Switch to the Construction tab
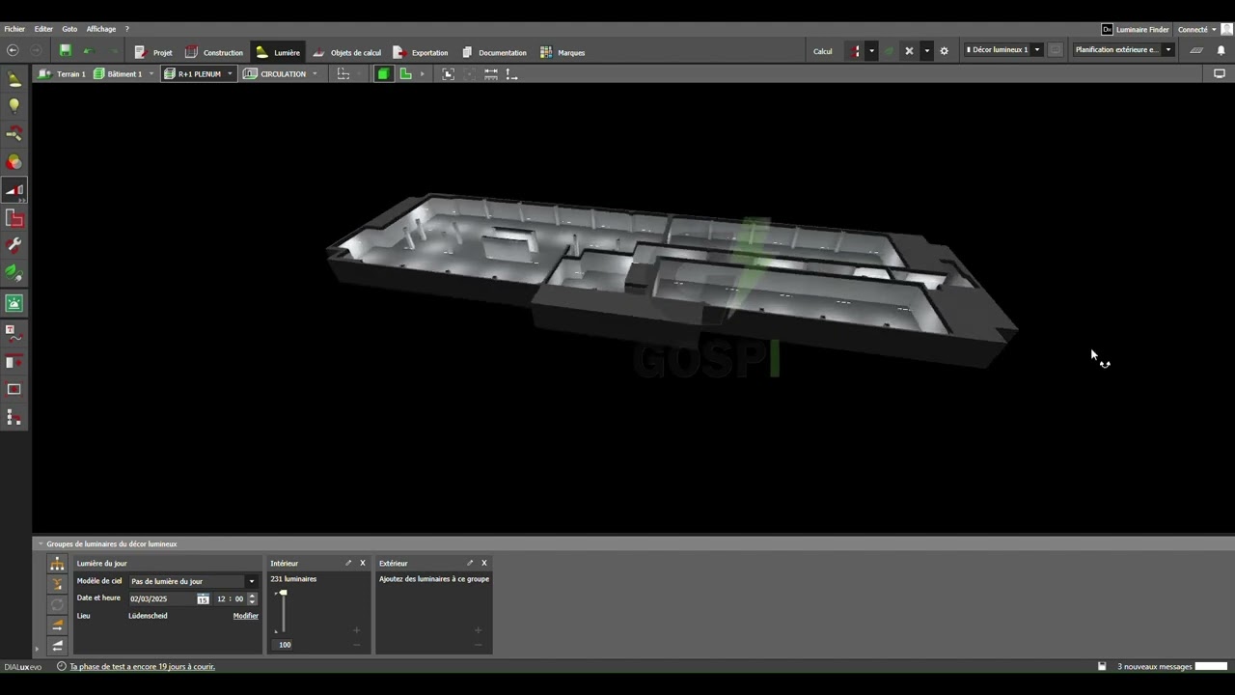This screenshot has width=1235, height=695. coord(214,52)
